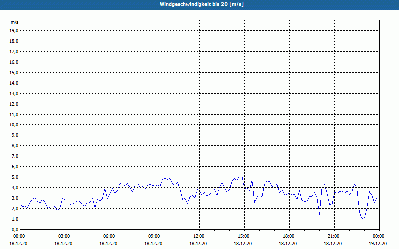This screenshot has height=249, width=399.
Task: Select the 06:00 time label
Action: [x=109, y=236]
